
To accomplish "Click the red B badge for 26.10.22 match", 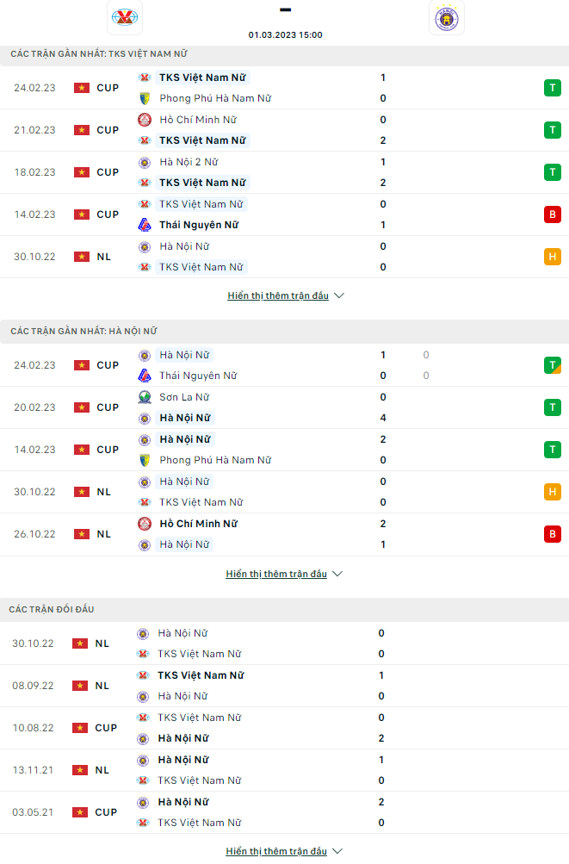I will click(x=552, y=534).
